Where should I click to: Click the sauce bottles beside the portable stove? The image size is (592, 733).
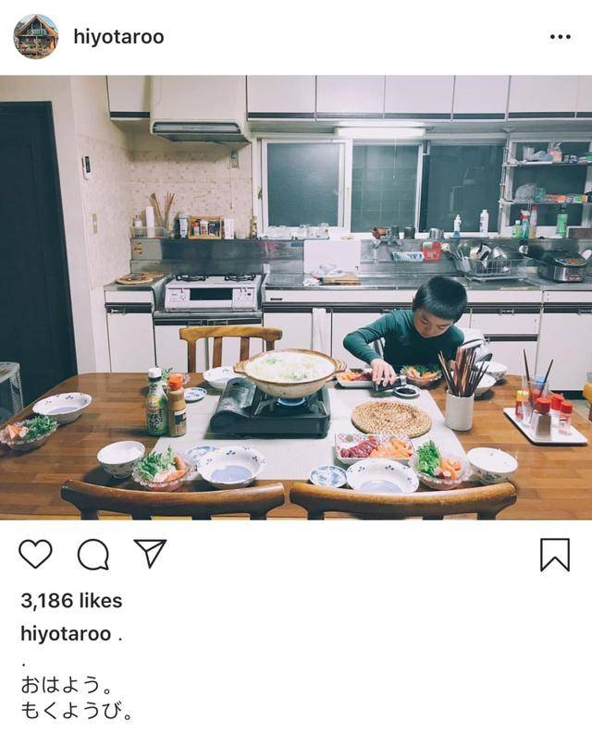[x=166, y=402]
